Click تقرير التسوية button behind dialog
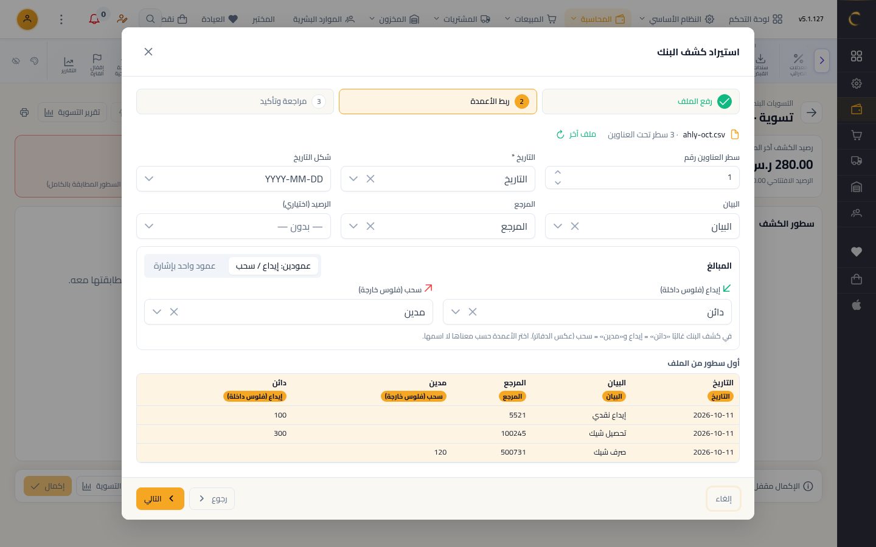This screenshot has width=876, height=547. [72, 112]
